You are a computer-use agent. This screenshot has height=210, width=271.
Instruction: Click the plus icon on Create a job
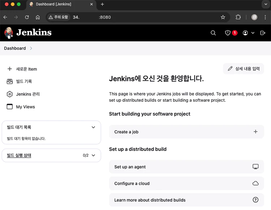coord(255,132)
